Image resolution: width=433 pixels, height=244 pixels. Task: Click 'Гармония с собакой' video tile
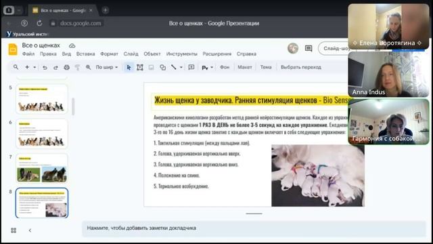click(x=388, y=122)
